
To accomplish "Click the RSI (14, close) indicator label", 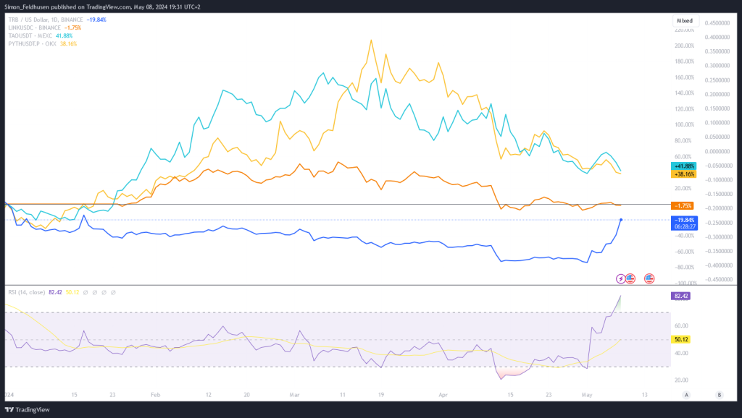I will (27, 292).
